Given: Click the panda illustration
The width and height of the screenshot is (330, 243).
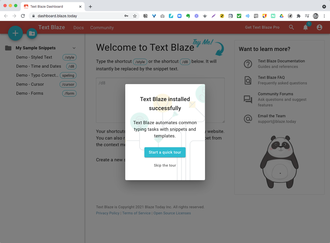Looking at the screenshot, I should coord(279,162).
